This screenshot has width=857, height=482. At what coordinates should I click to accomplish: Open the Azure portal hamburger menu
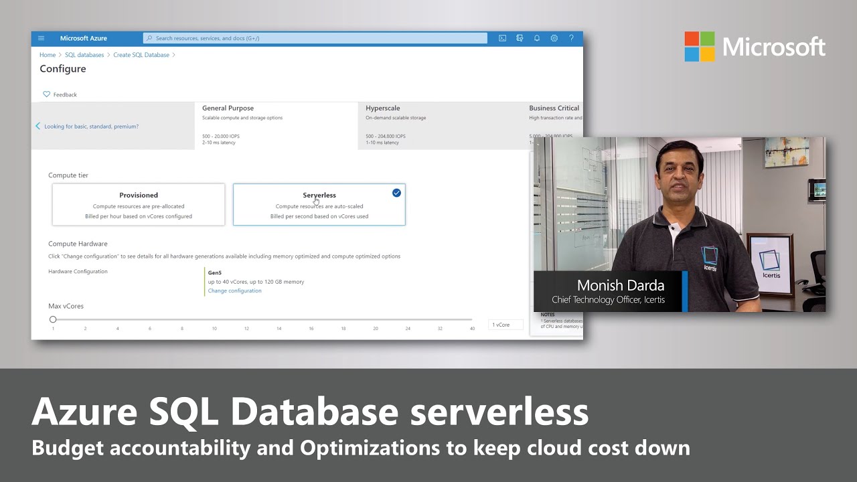pos(41,38)
